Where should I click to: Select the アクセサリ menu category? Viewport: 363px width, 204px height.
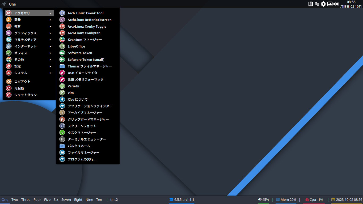(x=29, y=13)
